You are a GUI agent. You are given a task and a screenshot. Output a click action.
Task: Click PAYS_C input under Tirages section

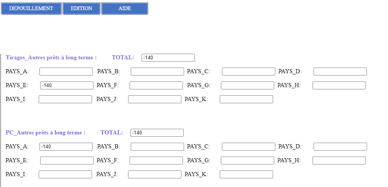pyautogui.click(x=249, y=72)
